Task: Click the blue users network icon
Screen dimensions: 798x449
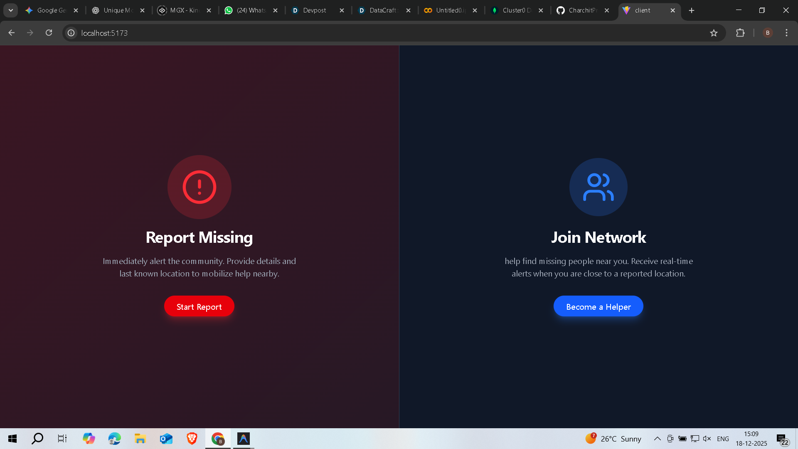Action: tap(598, 187)
